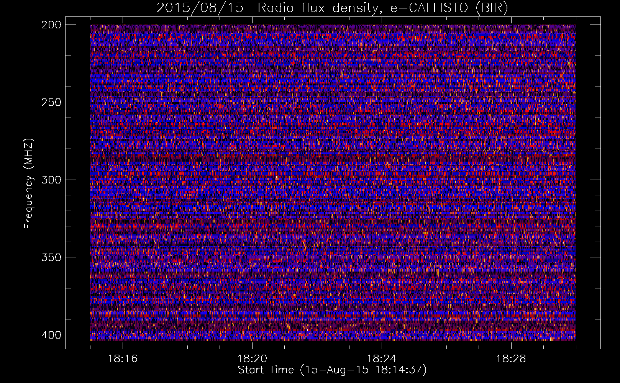The width and height of the screenshot is (620, 383).
Task: Click the 350 frequency tick label
Action: pyautogui.click(x=51, y=257)
